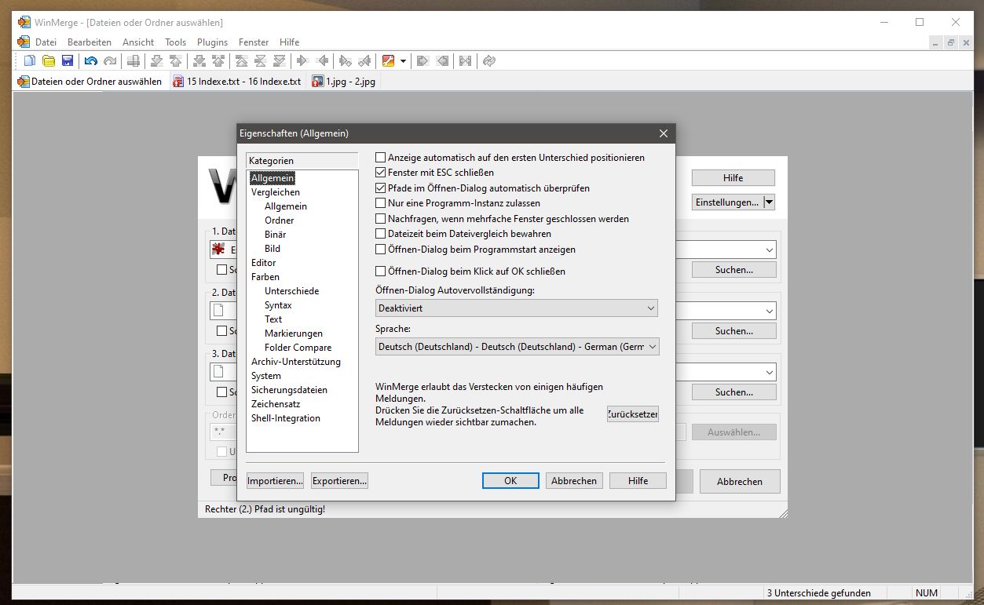The height and width of the screenshot is (605, 984).
Task: Click the Last Difference toolbar icon
Action: [280, 61]
